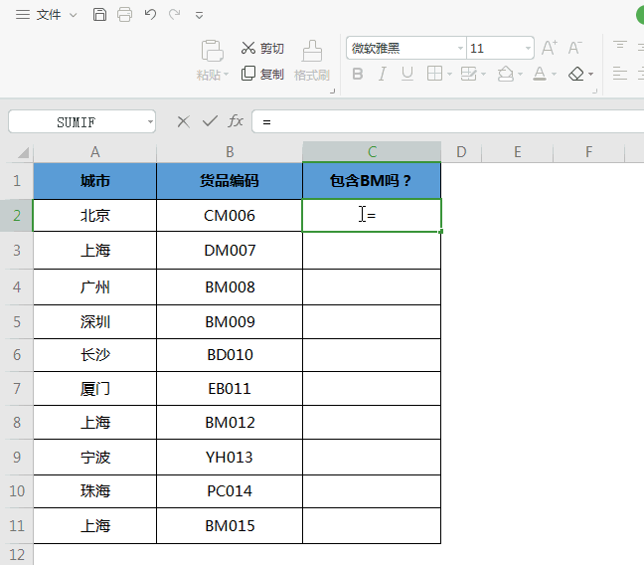The width and height of the screenshot is (644, 565).
Task: Click cell BM008
Action: [x=230, y=287]
